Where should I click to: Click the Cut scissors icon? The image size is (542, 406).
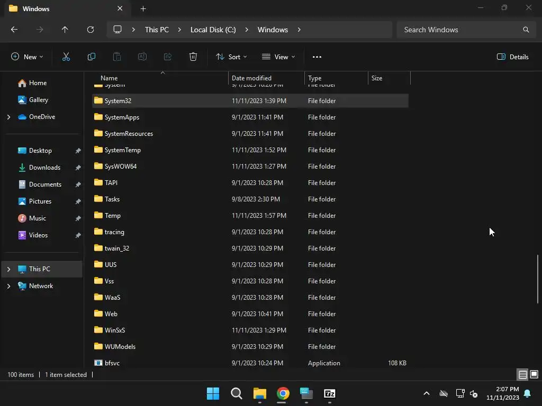66,57
